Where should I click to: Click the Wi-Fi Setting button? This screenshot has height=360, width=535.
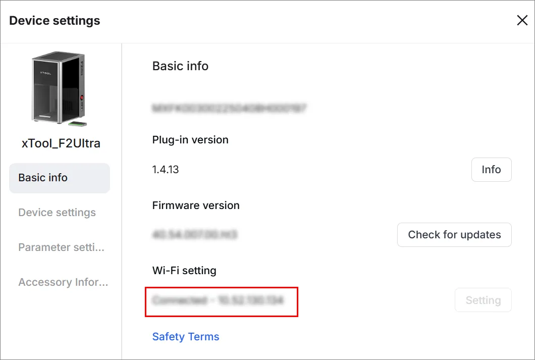[x=483, y=300]
